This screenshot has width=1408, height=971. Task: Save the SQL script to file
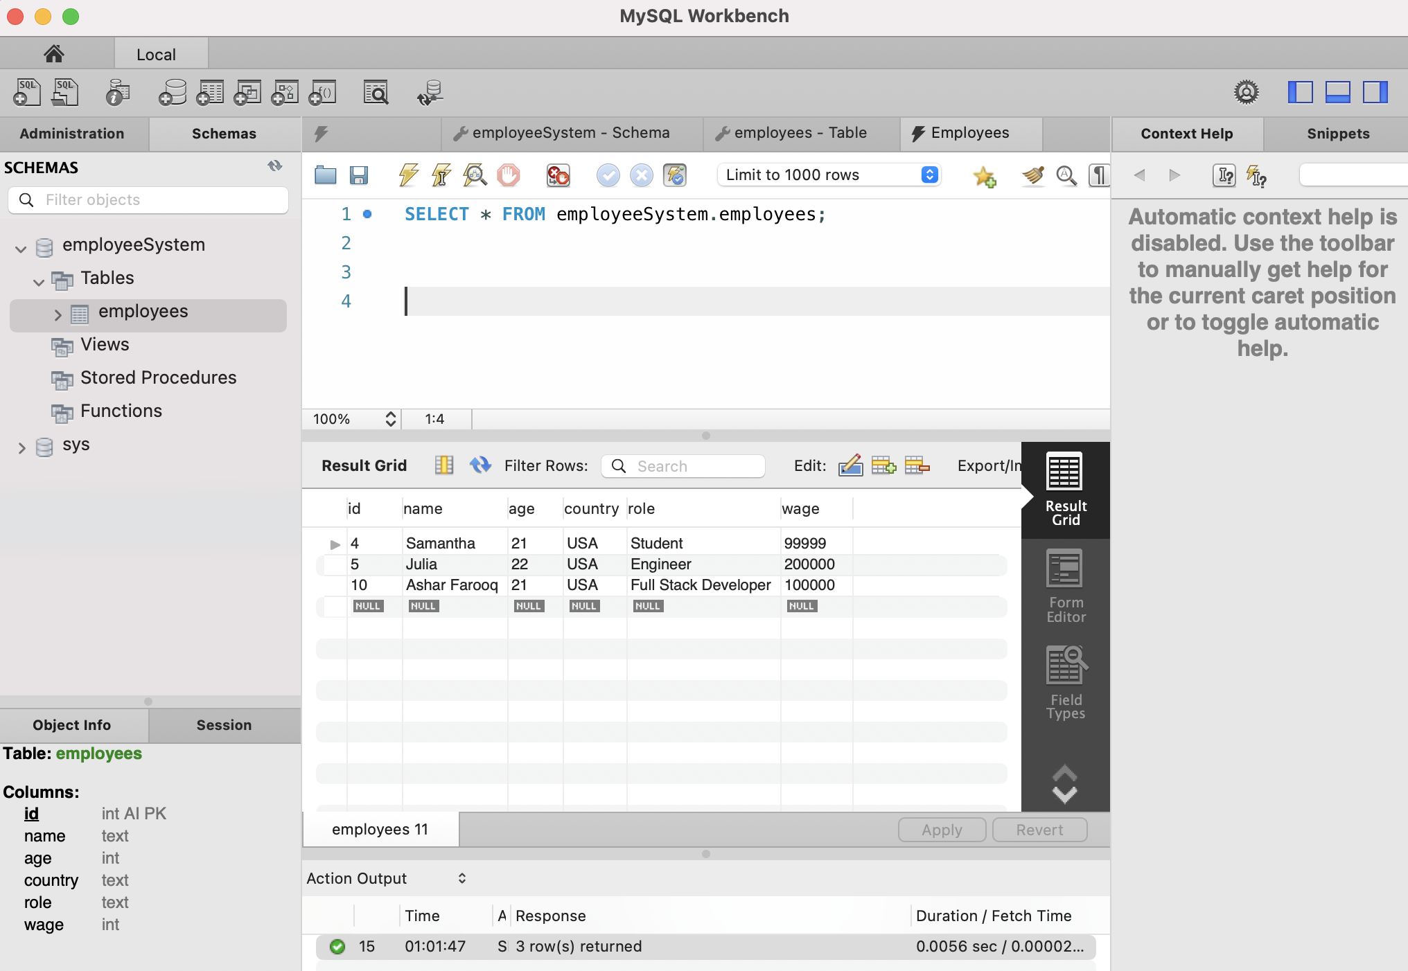pos(358,175)
